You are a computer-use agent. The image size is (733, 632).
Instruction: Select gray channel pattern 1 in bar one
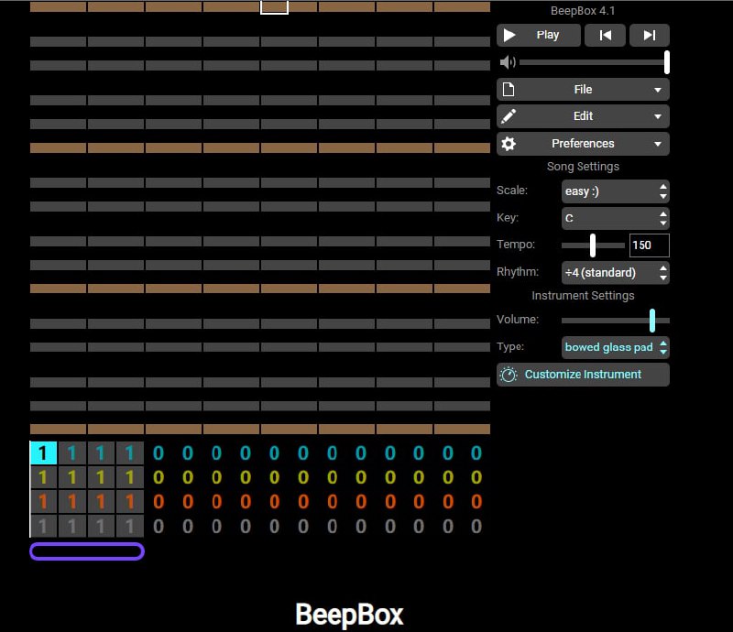43,526
